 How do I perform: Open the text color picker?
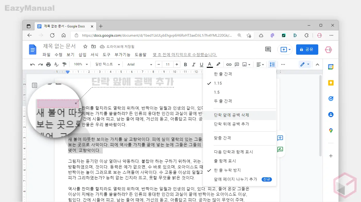210,64
